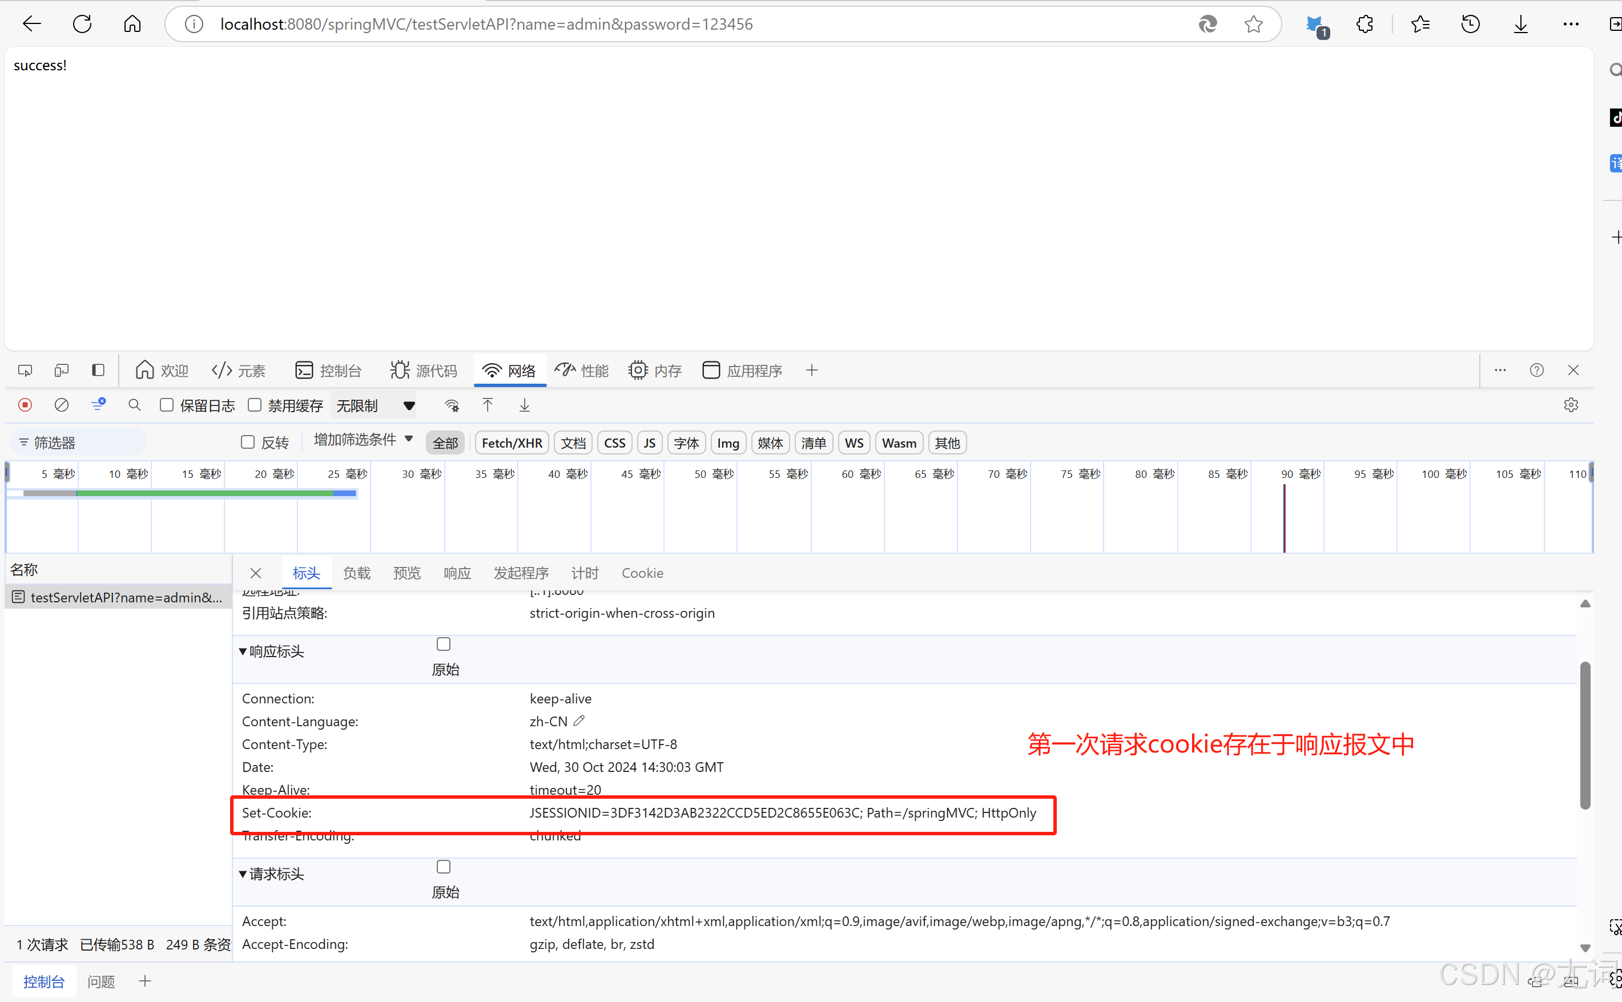Filter requests by 其他
This screenshot has height=1002, width=1622.
pos(947,442)
